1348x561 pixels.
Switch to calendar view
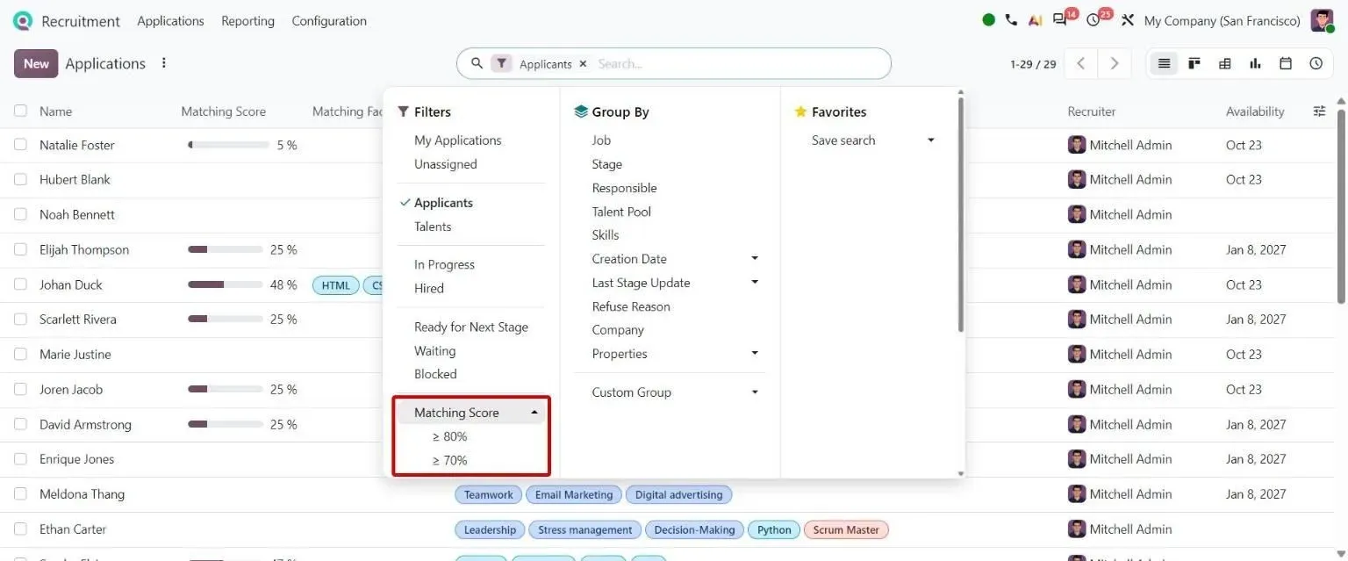tap(1286, 63)
